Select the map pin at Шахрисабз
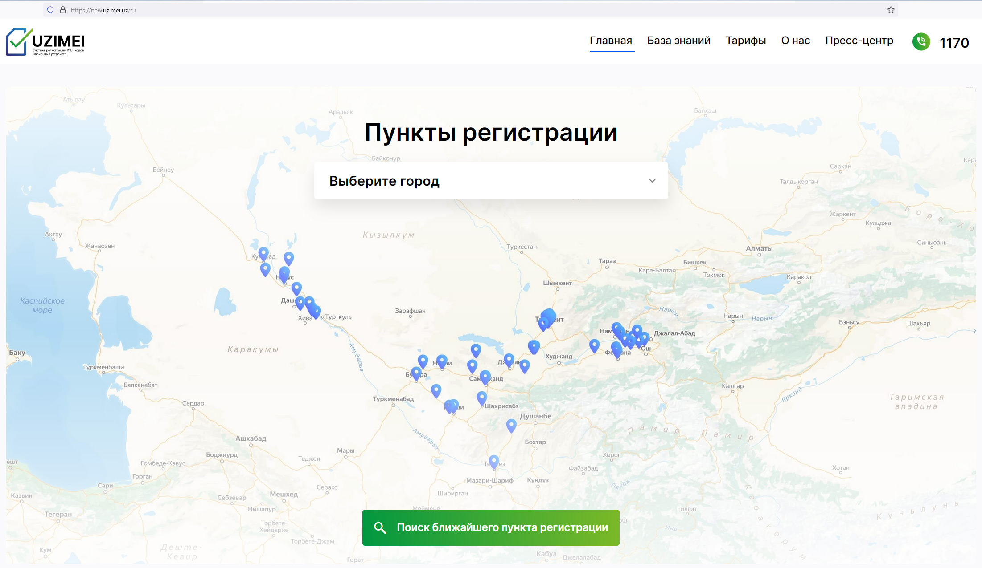Screen dimensions: 982x568 482,398
